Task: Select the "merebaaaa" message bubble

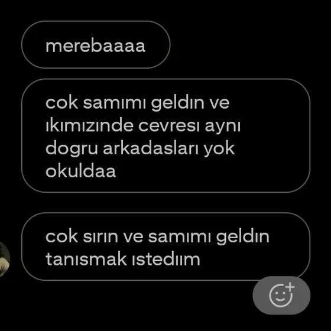Action: (x=96, y=44)
